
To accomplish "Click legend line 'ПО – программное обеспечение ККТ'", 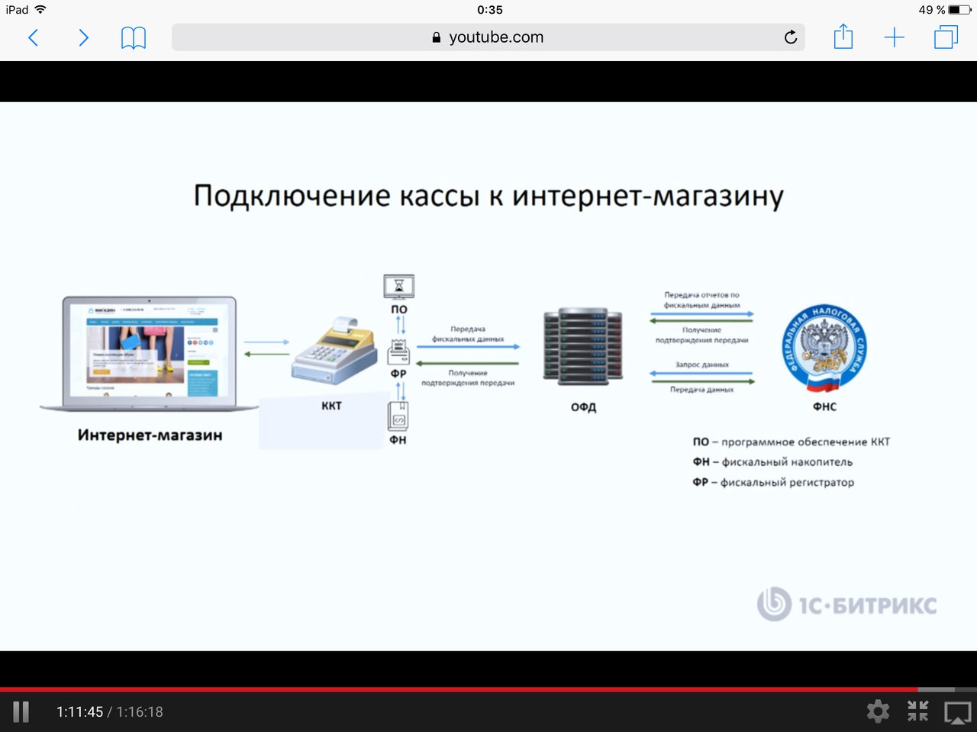I will (792, 441).
